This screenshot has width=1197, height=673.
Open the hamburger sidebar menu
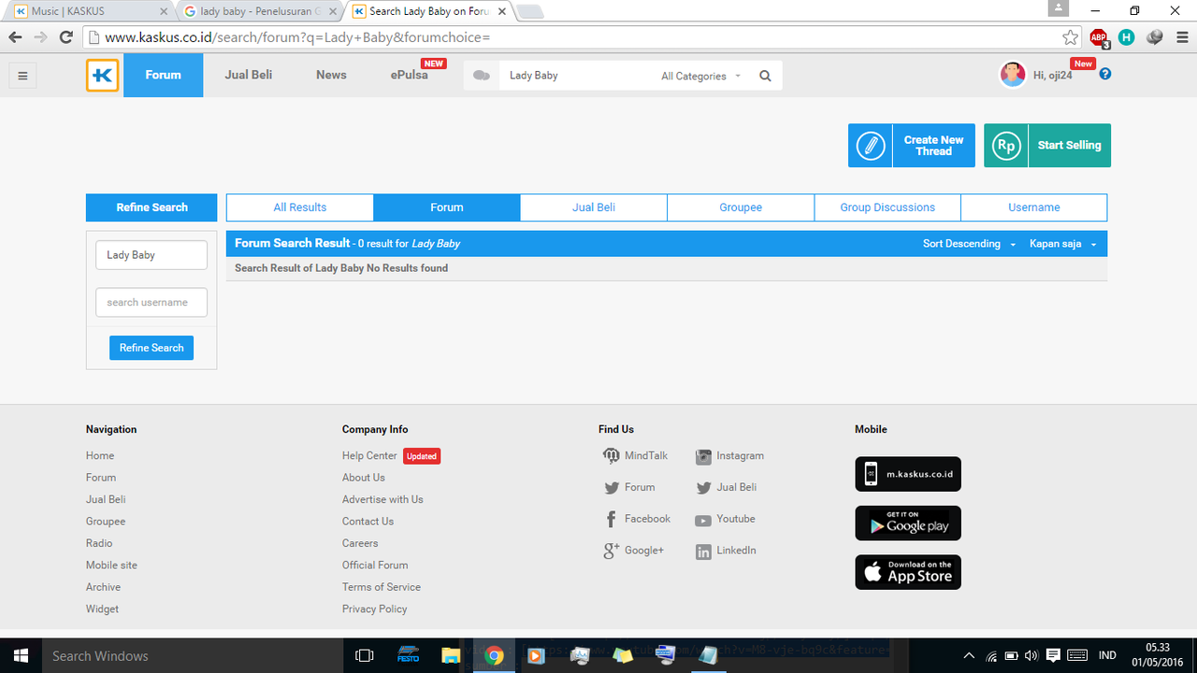[x=23, y=76]
